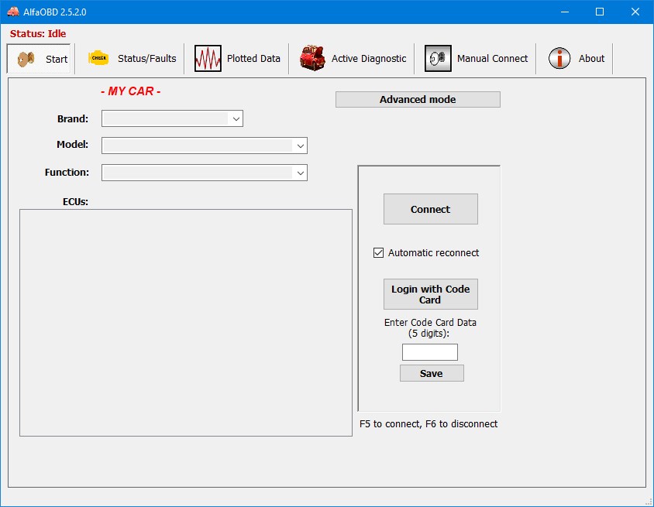654x507 pixels.
Task: Click the Connect button
Action: [430, 209]
